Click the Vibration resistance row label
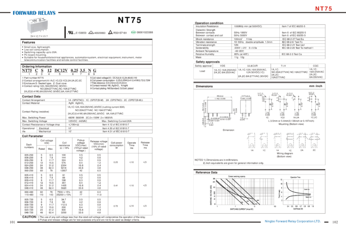This screenshot has width=346, height=234. (206, 42)
